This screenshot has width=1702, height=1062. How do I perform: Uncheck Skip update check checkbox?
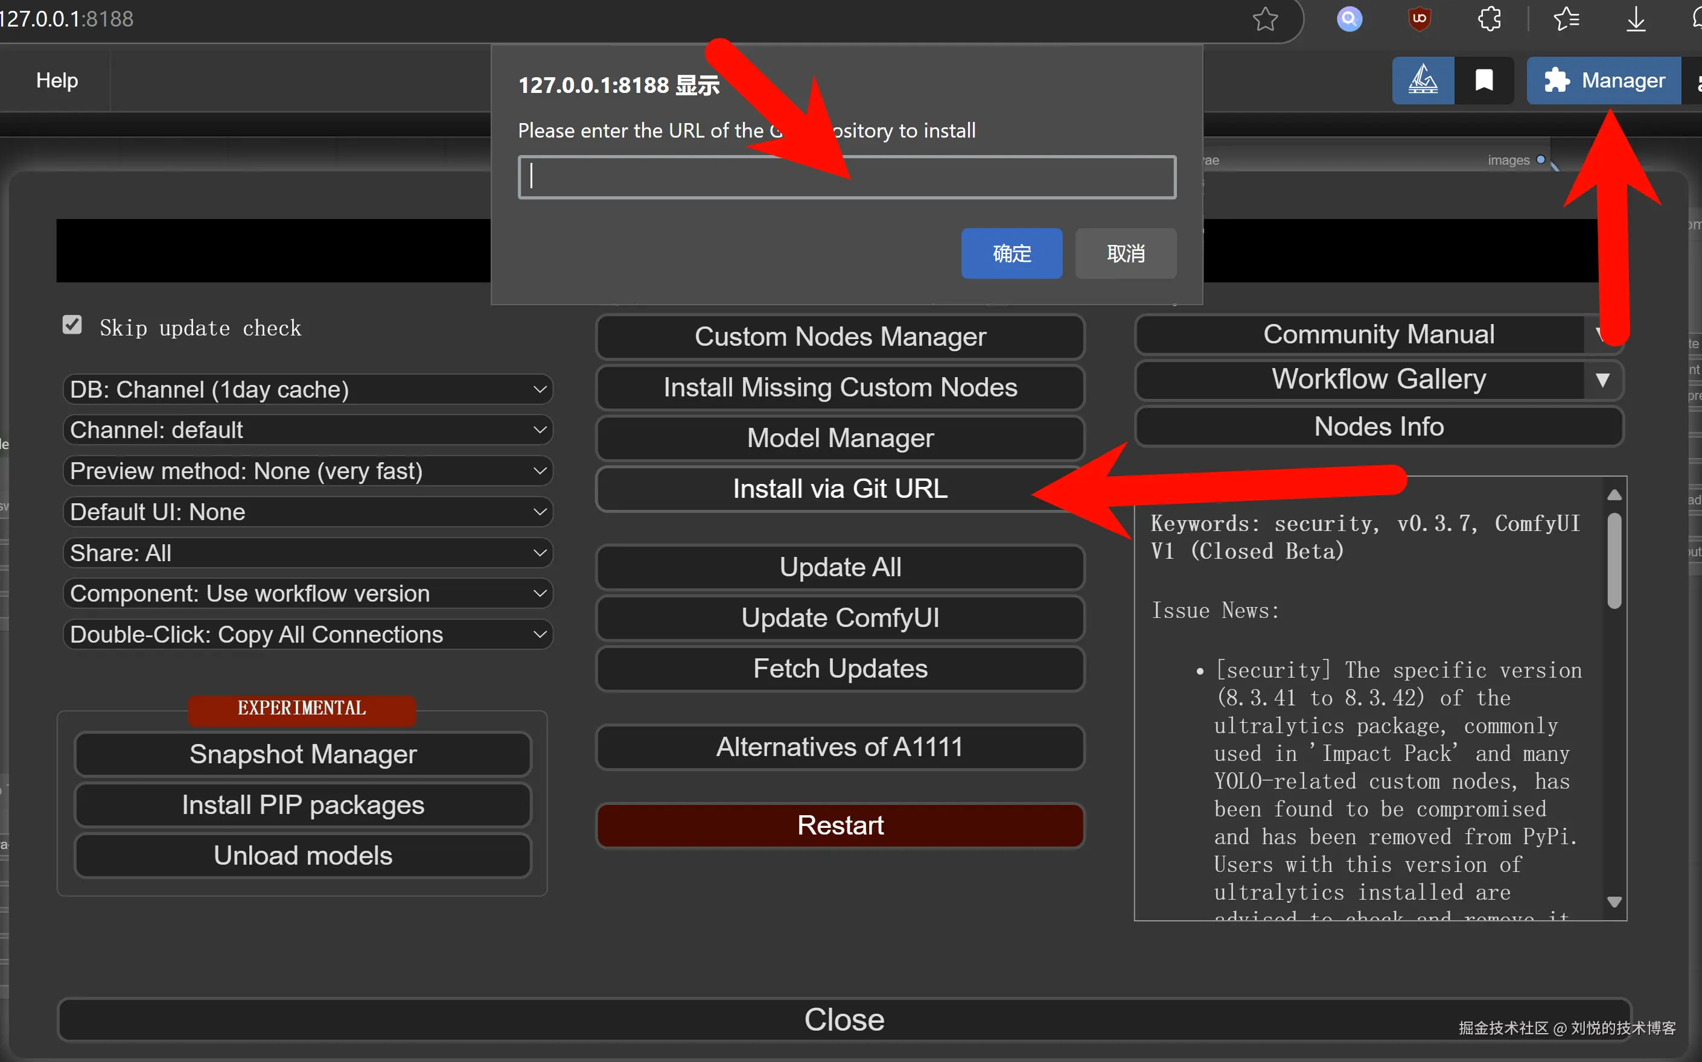tap(72, 325)
